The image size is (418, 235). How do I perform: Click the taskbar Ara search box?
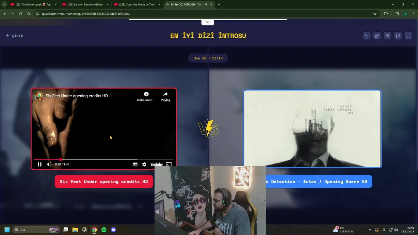pyautogui.click(x=36, y=230)
